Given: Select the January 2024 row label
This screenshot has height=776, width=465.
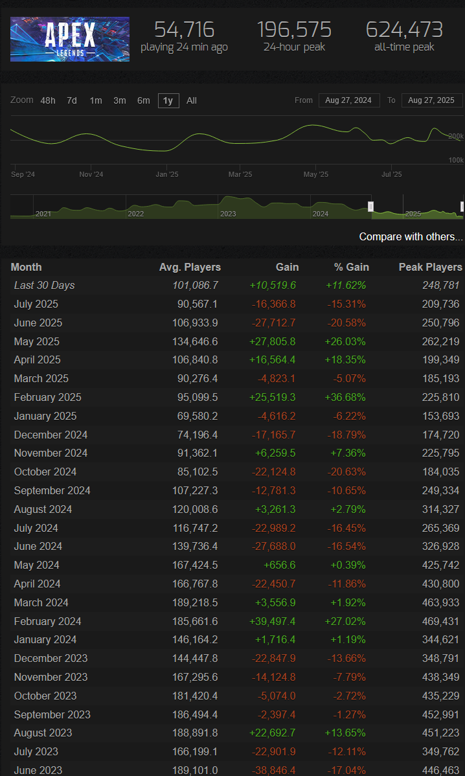Looking at the screenshot, I should (45, 640).
